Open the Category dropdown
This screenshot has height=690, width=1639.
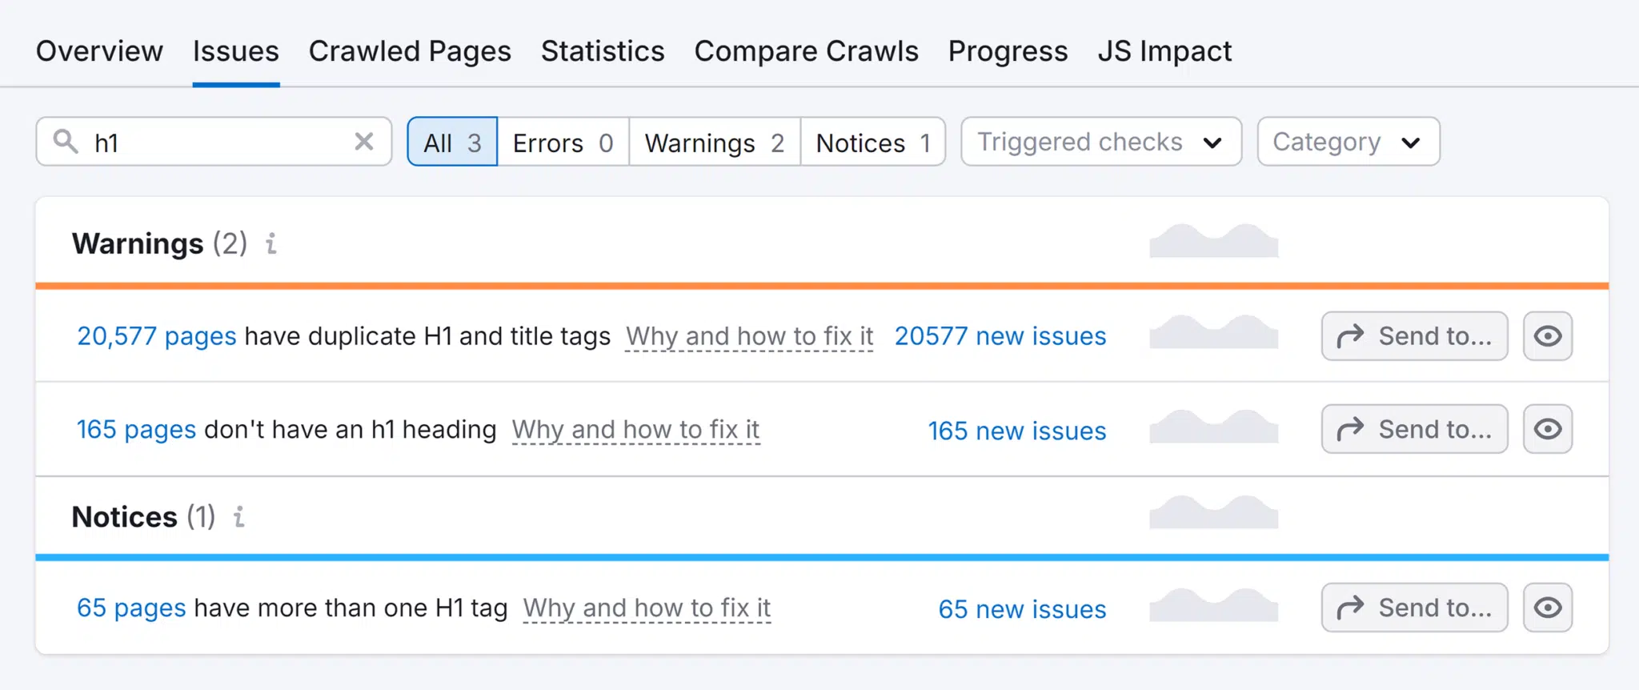tap(1348, 142)
